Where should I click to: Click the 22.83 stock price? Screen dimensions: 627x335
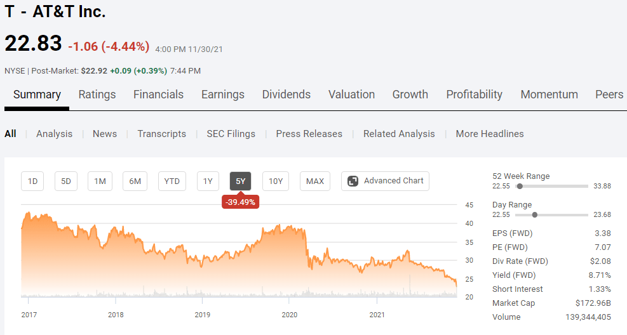[x=33, y=43]
